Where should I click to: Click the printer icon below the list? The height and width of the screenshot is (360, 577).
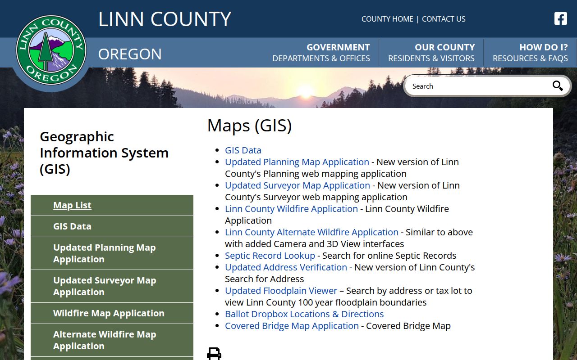click(214, 354)
